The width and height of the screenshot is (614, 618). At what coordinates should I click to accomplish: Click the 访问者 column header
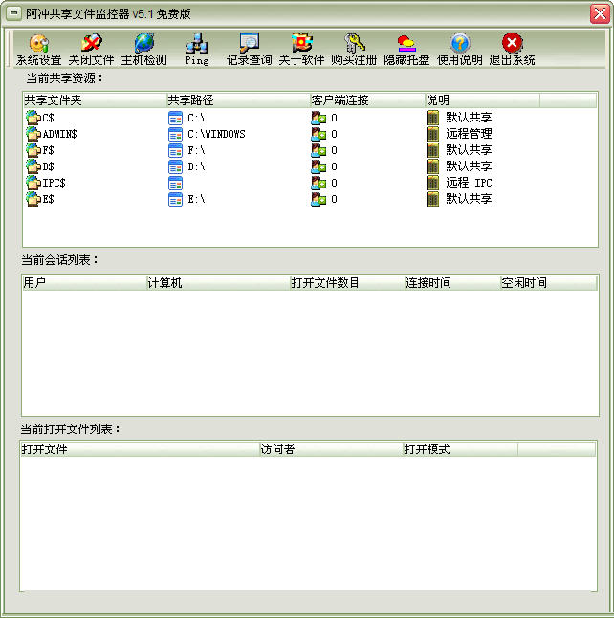(331, 450)
